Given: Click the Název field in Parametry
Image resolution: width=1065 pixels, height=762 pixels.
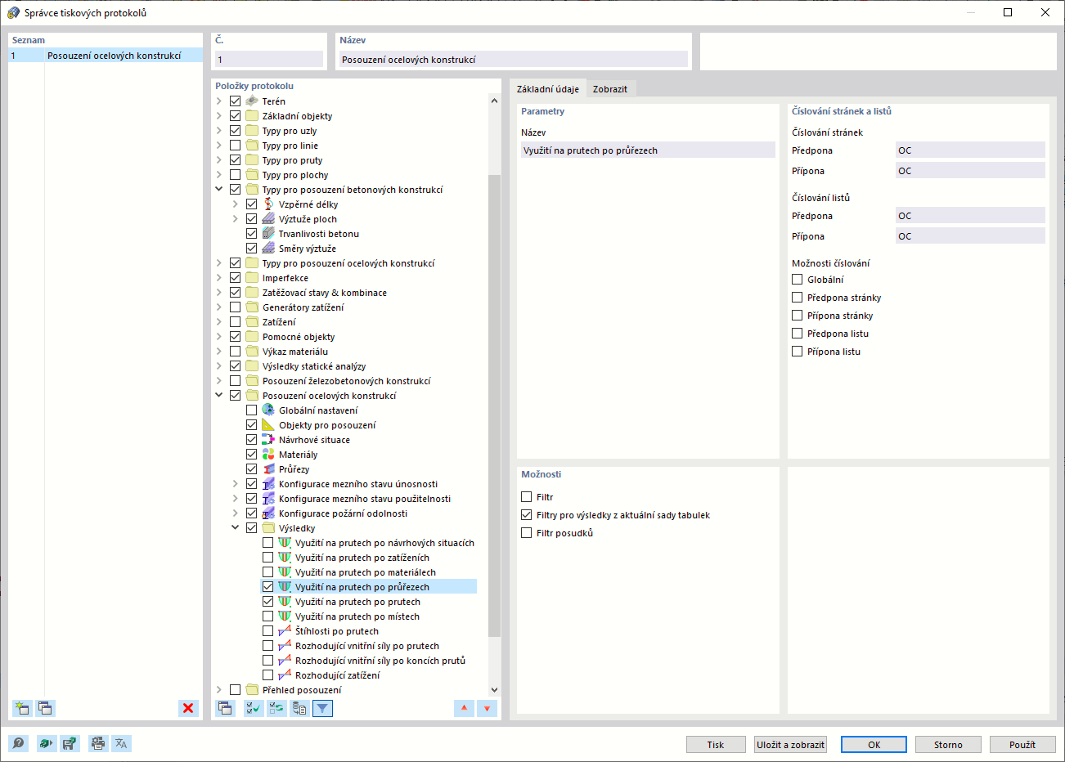Looking at the screenshot, I should [648, 150].
